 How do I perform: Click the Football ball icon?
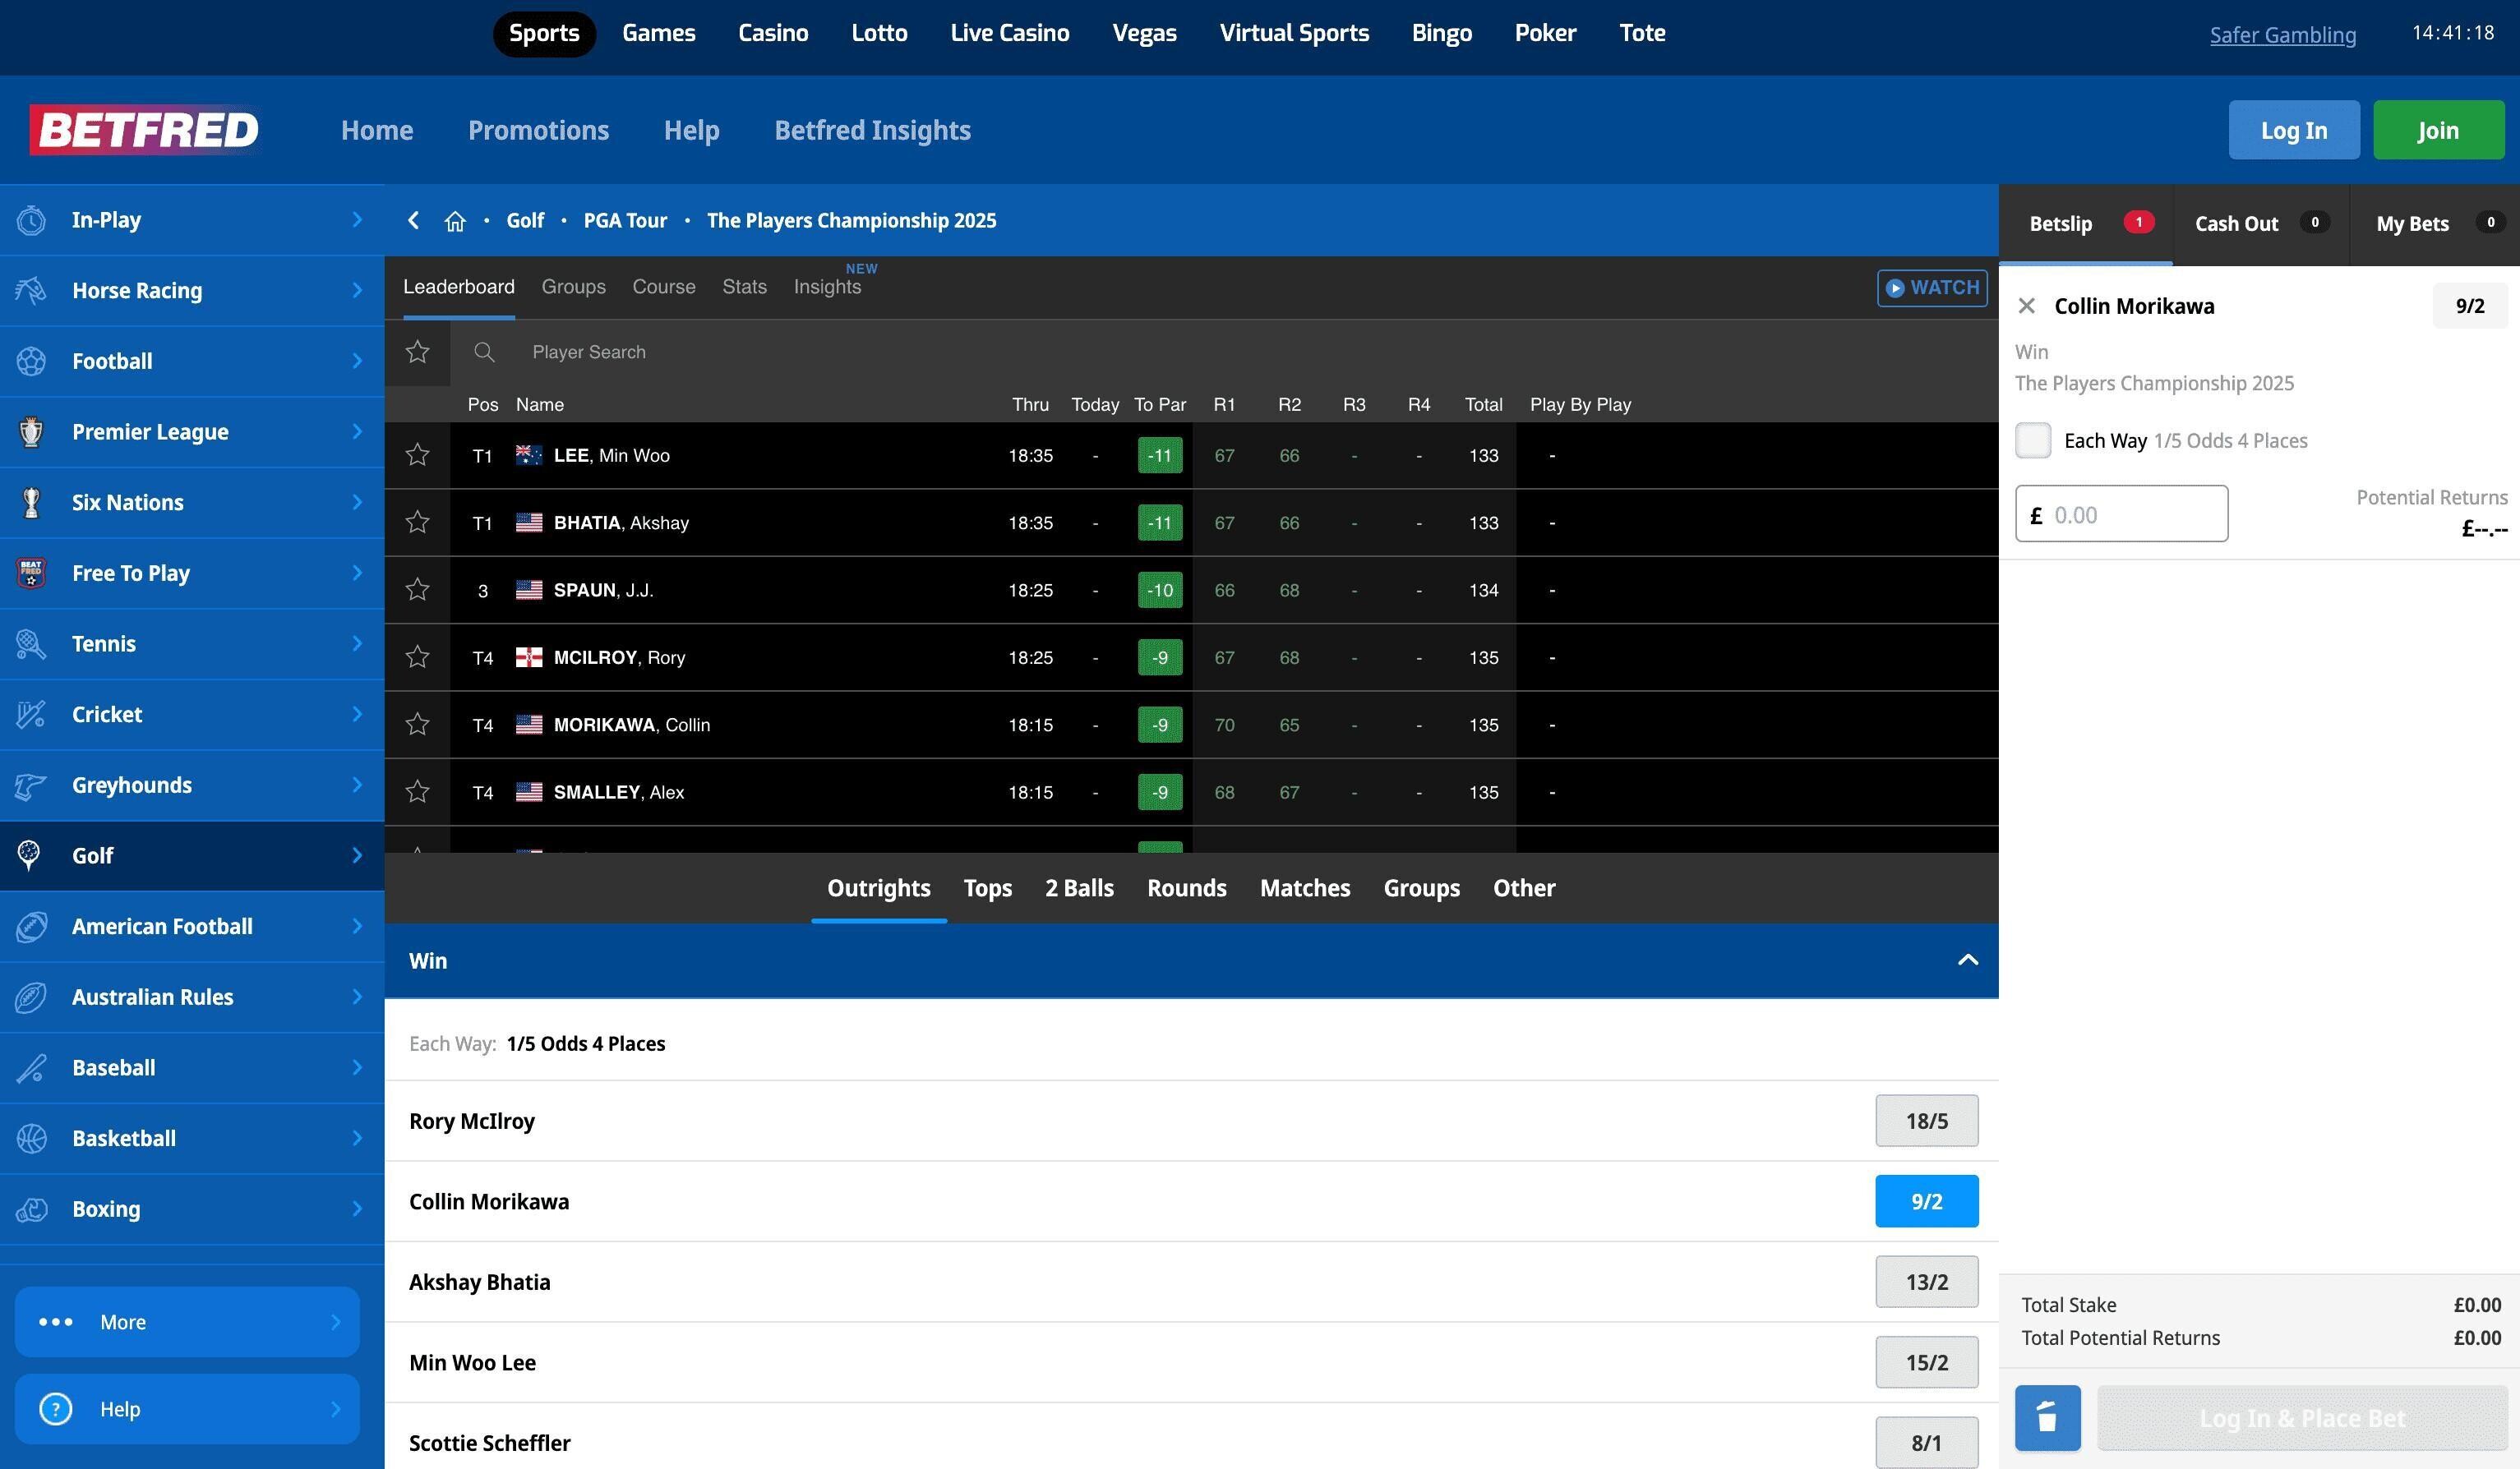point(31,361)
